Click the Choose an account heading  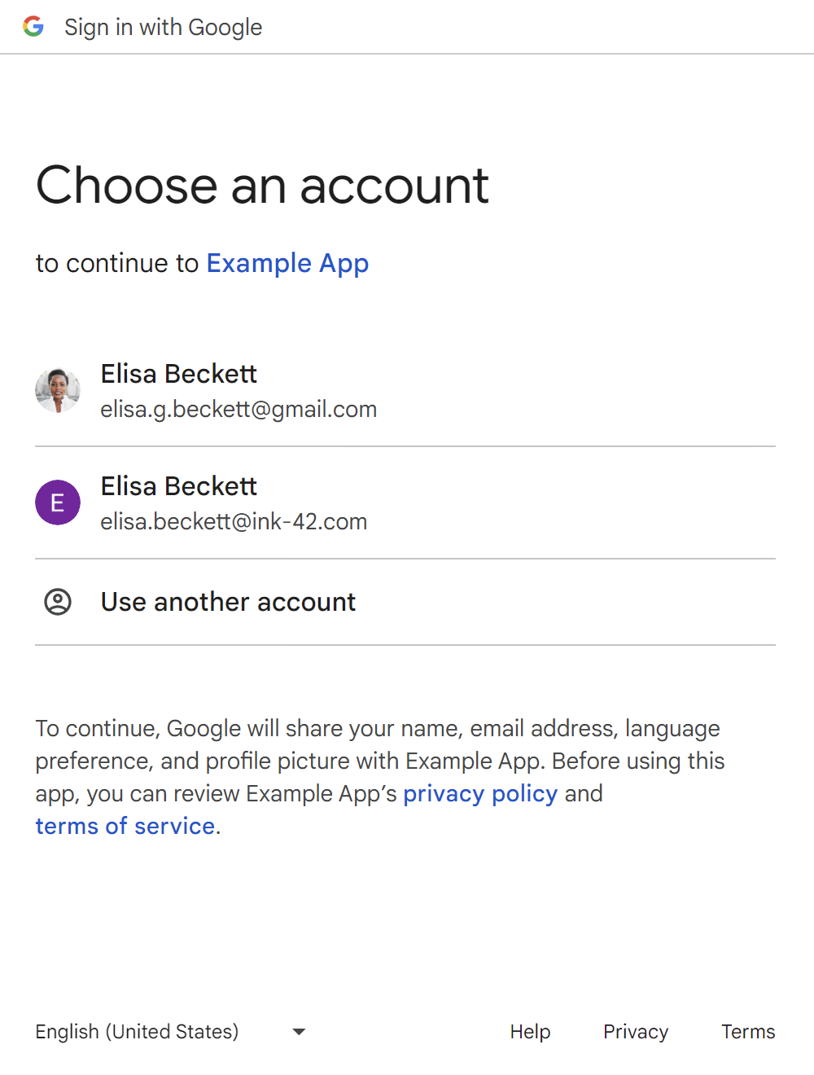click(262, 186)
